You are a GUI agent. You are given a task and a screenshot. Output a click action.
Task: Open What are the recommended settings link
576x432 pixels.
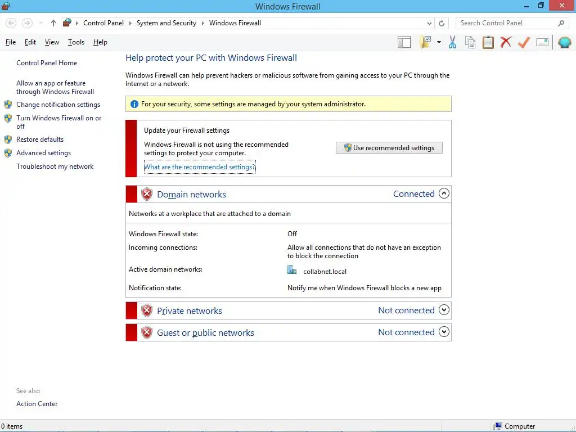coord(200,166)
